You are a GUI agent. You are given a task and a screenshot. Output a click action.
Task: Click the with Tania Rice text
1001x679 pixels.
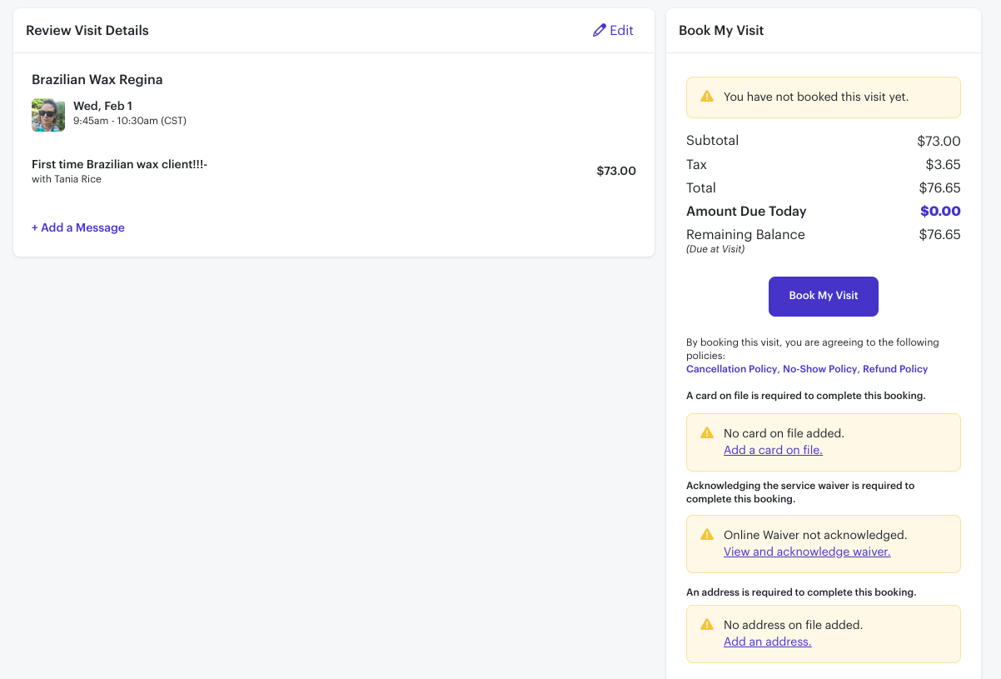click(x=67, y=179)
